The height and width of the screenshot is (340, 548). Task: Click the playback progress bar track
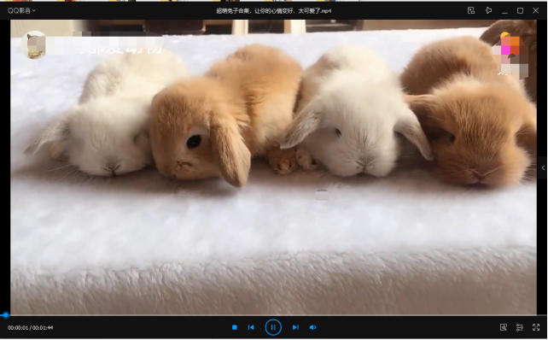point(273,315)
